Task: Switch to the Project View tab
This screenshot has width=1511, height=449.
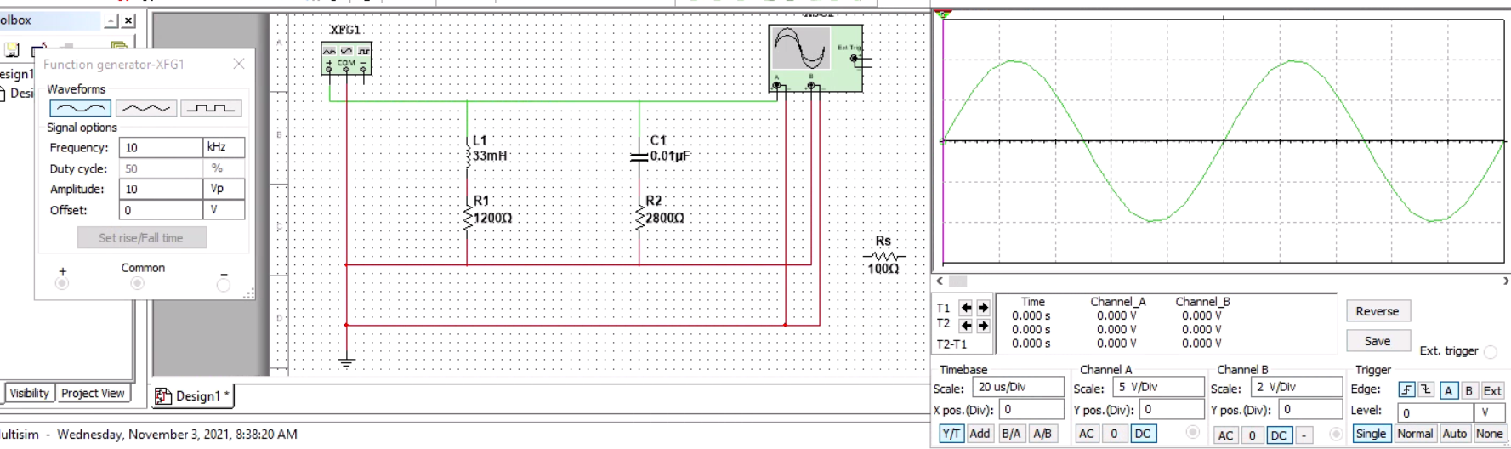Action: 94,393
